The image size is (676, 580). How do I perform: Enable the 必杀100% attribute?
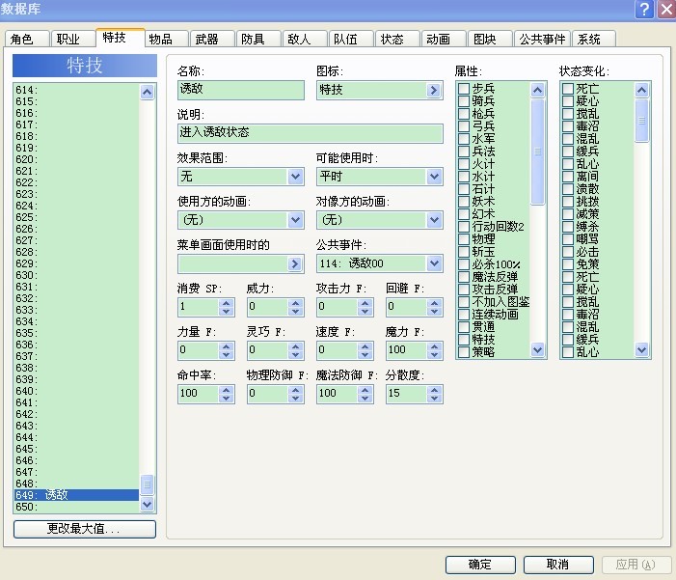(x=464, y=264)
